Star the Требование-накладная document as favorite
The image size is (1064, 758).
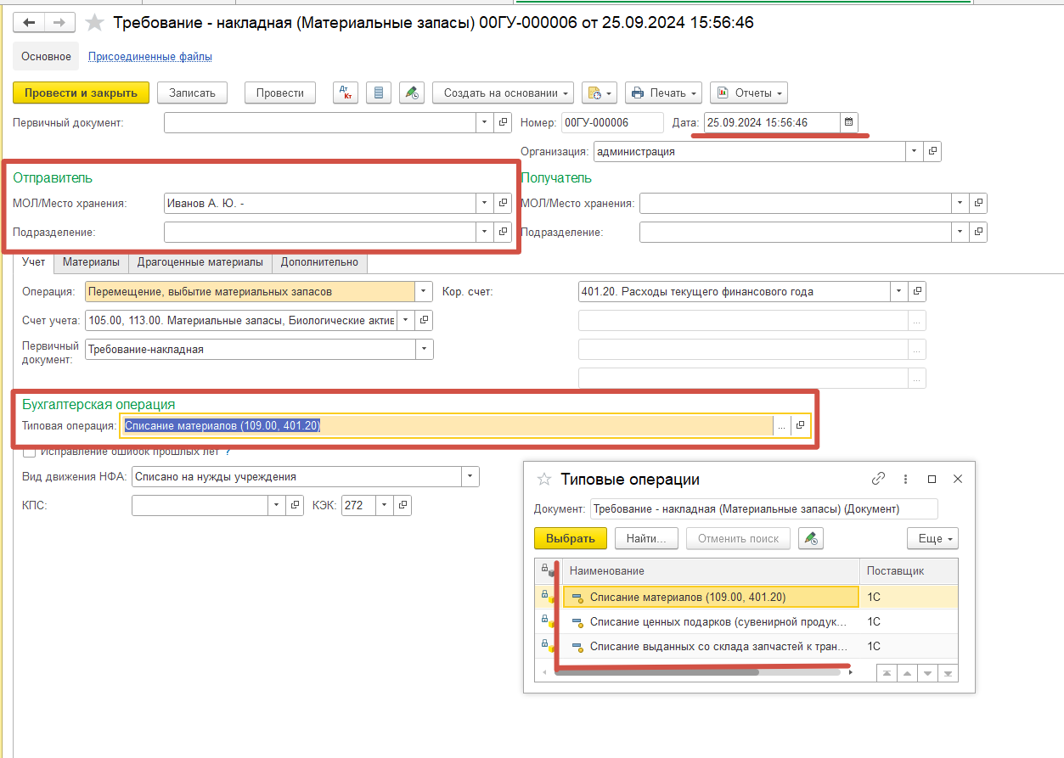pyautogui.click(x=96, y=23)
